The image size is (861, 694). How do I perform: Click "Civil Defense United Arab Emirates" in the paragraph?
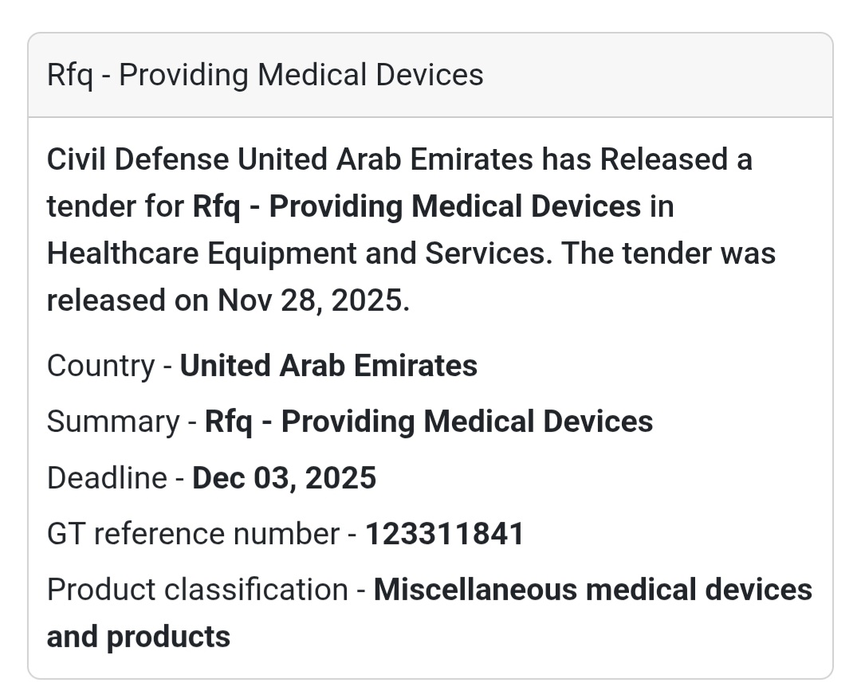click(x=289, y=159)
